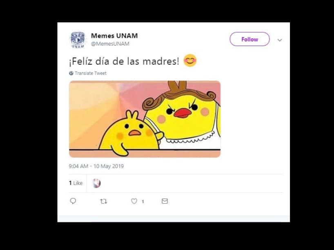Open the yellow chicks cartoon image
Image resolution: width=334 pixels, height=250 pixels.
click(x=145, y=119)
